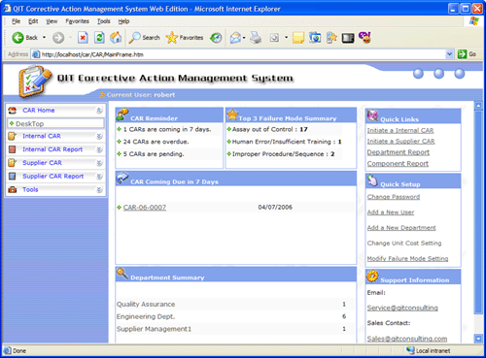This screenshot has height=358, width=486.
Task: Open the Edit button dropdown arrow
Action: point(286,38)
